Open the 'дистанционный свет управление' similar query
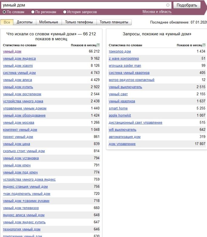Viewport: 207px width, 237px height. (135, 123)
